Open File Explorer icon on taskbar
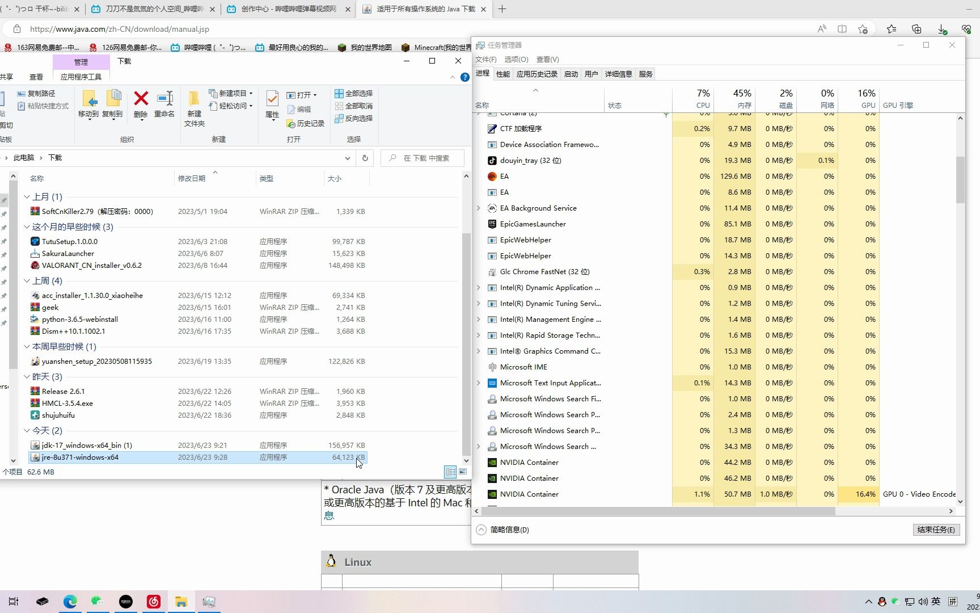 181,602
